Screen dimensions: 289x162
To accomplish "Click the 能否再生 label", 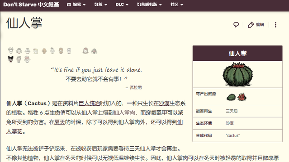I will pyautogui.click(x=204, y=111).
